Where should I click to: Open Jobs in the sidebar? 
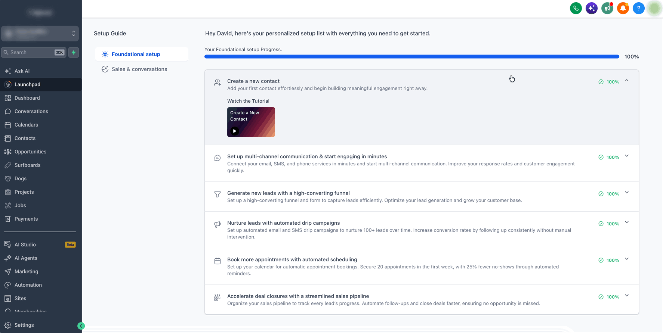click(x=41, y=205)
